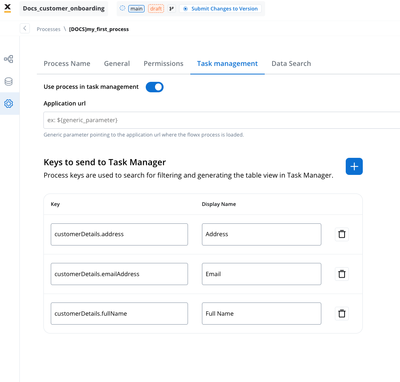Screen dimensions: 400x382
Task: Click the FlowX logo icon
Action: (8, 8)
